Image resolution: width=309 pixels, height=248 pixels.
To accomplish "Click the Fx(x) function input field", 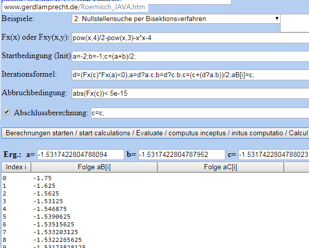I will point(190,38).
